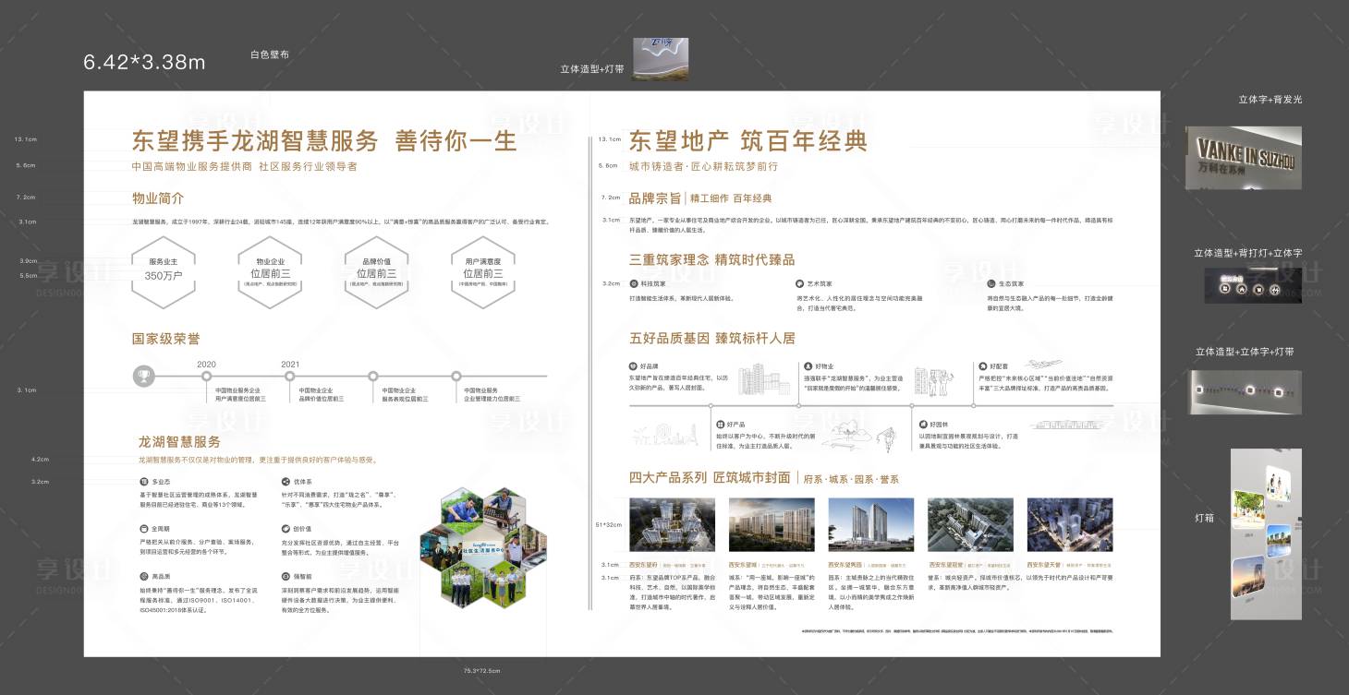
Task: Click the icon beside 强智能
Action: (285, 576)
